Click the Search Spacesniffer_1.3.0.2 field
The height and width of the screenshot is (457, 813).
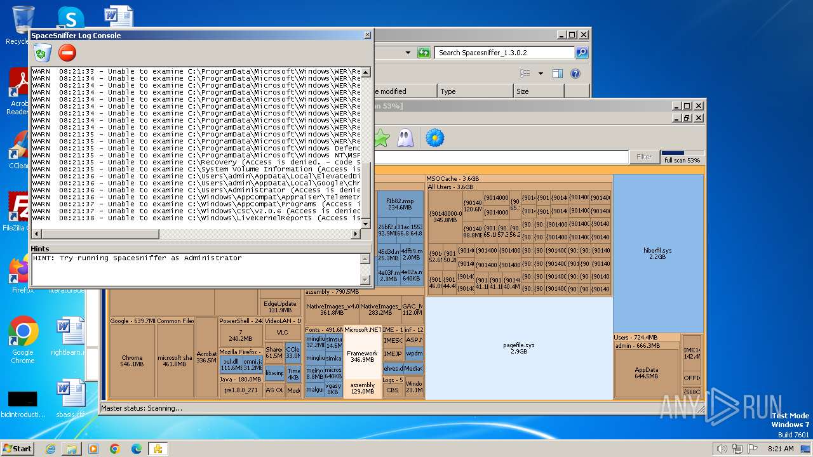click(x=505, y=53)
